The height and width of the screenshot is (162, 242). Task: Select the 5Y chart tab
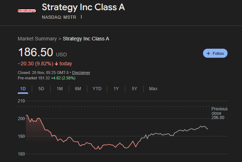click(x=134, y=89)
